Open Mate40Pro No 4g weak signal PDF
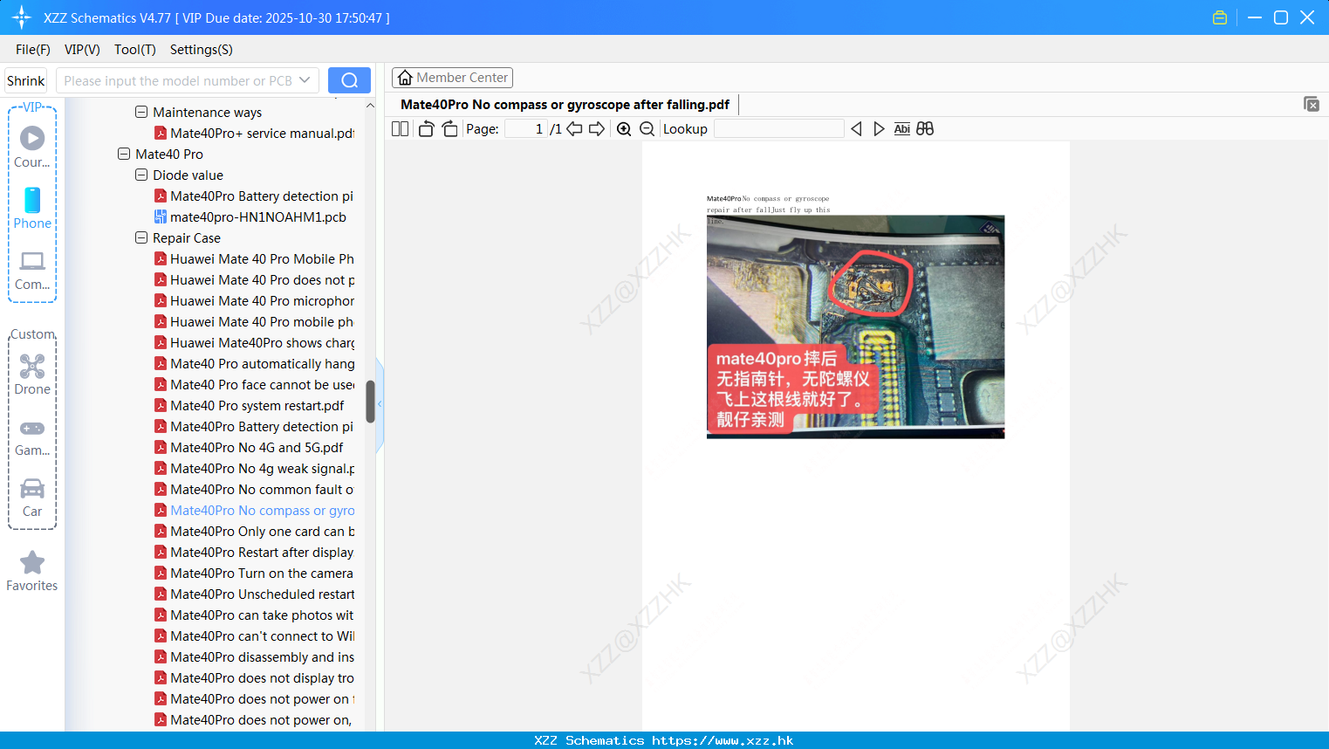 coord(254,468)
